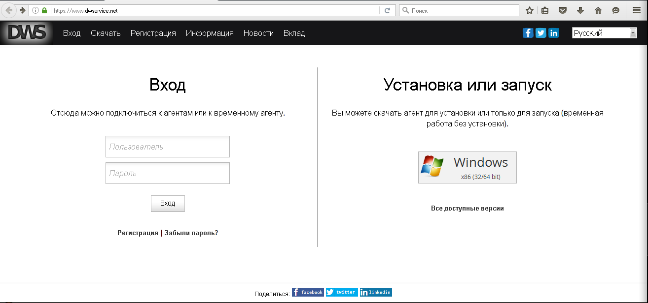Open the Вклад menu item
This screenshot has width=648, height=303.
tap(294, 33)
